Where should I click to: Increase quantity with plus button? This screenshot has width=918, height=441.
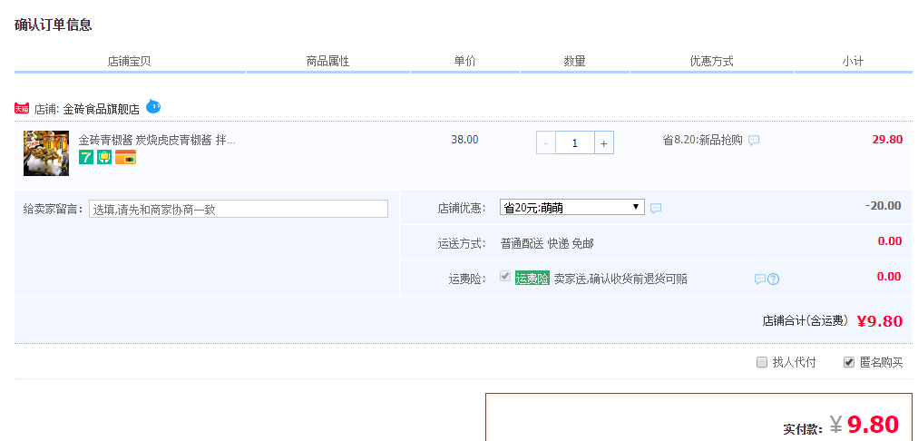pyautogui.click(x=603, y=142)
